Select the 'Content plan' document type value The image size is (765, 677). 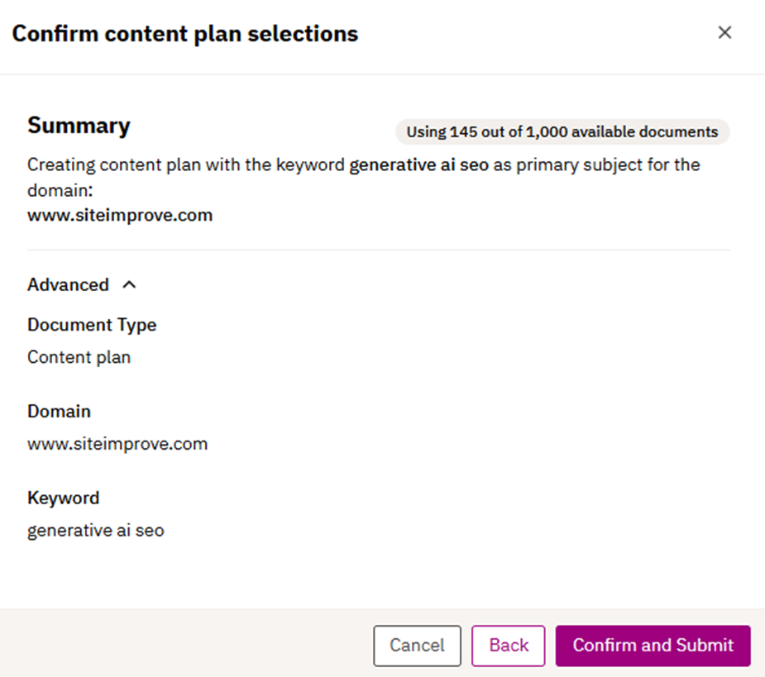(79, 357)
